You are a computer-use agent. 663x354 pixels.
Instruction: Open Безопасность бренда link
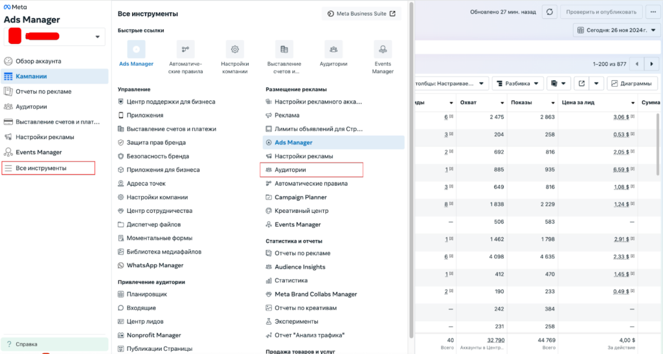pos(153,157)
